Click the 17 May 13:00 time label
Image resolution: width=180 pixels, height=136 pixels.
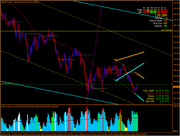[39, 134]
